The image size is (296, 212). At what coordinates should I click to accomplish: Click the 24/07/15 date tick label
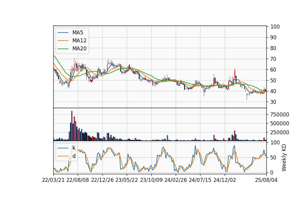200,180
